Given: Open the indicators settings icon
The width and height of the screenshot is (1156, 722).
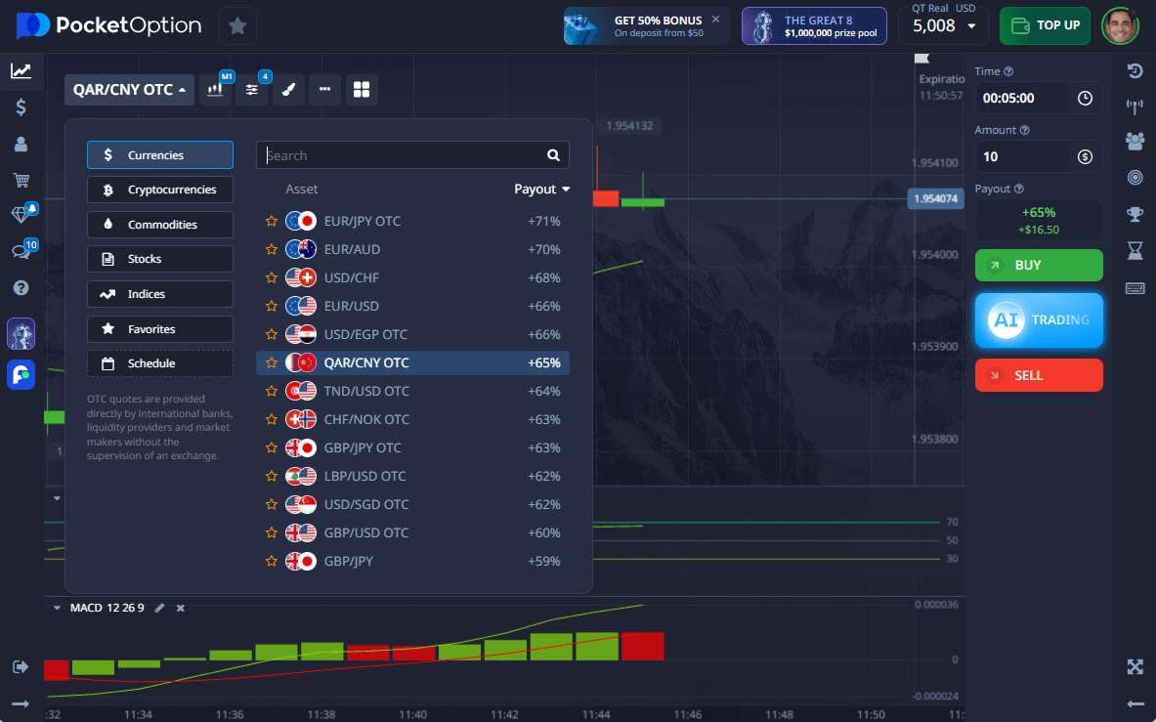Looking at the screenshot, I should coord(252,90).
